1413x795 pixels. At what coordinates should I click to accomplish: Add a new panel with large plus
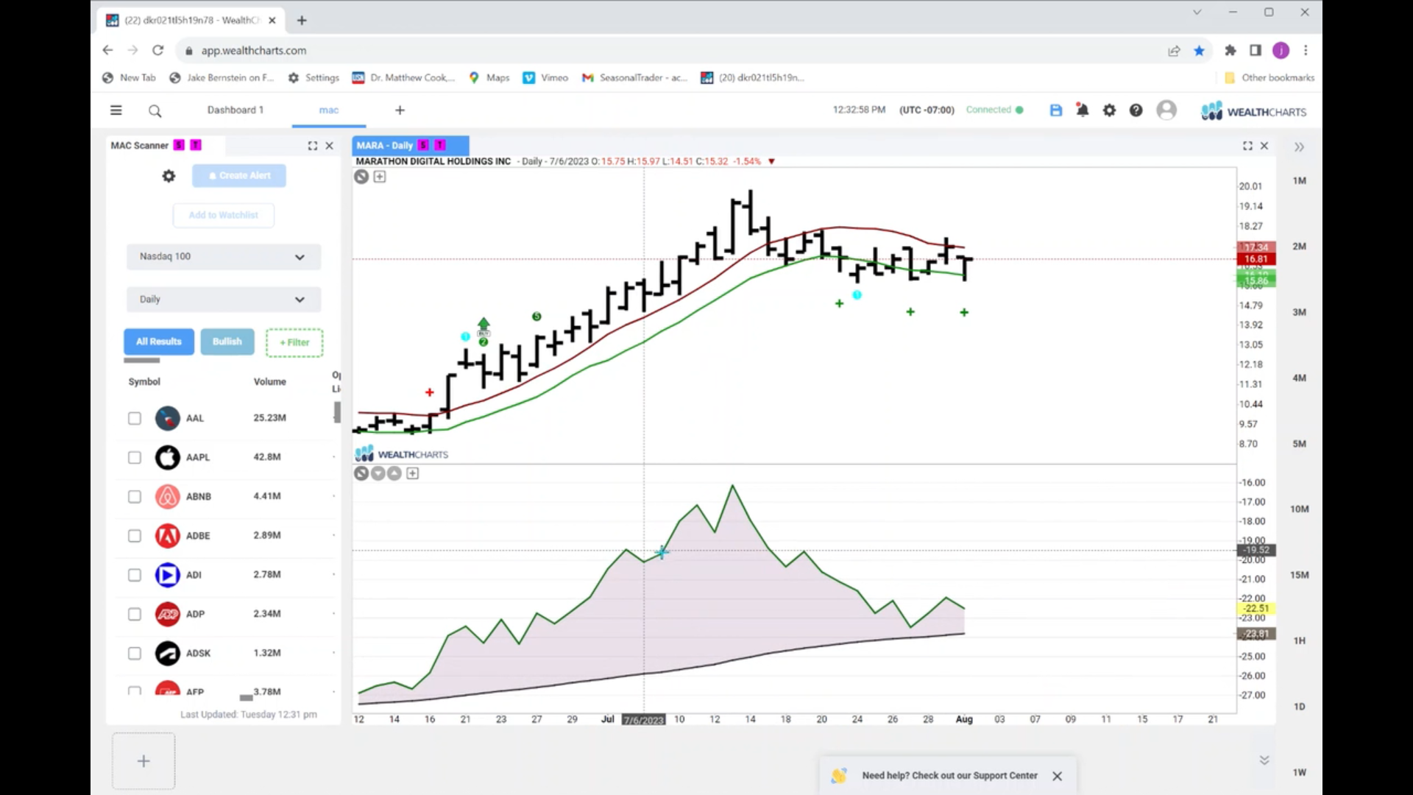click(144, 761)
